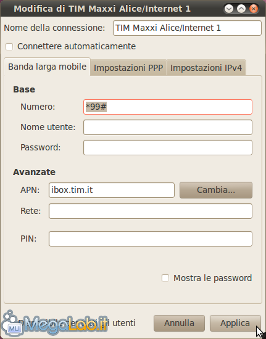Close the dialog with the orange X
The width and height of the screenshot is (266, 339).
tap(254, 9)
